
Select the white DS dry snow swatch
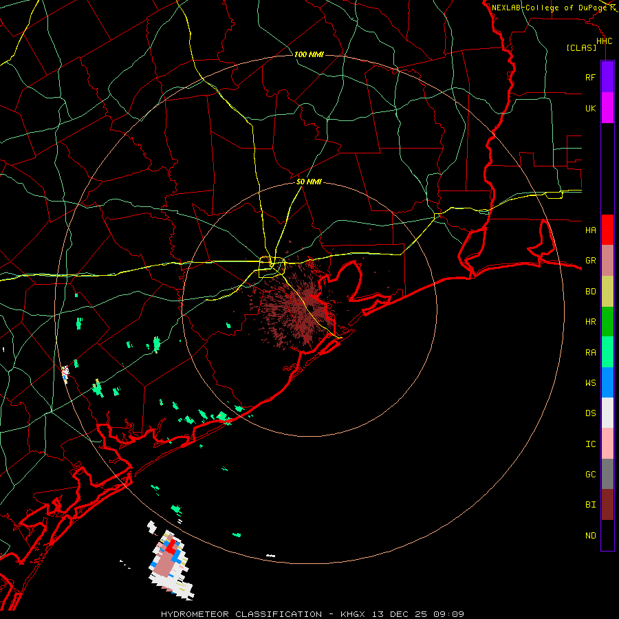click(x=607, y=413)
